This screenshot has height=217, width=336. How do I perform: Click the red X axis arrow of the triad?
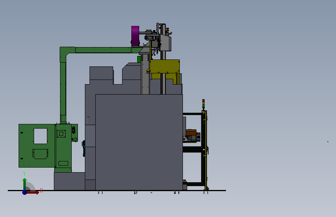33,193
